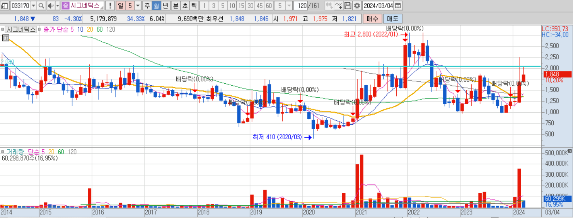Click 최고 2,800 (2022/01) annotation
The image size is (573, 218).
pos(371,34)
